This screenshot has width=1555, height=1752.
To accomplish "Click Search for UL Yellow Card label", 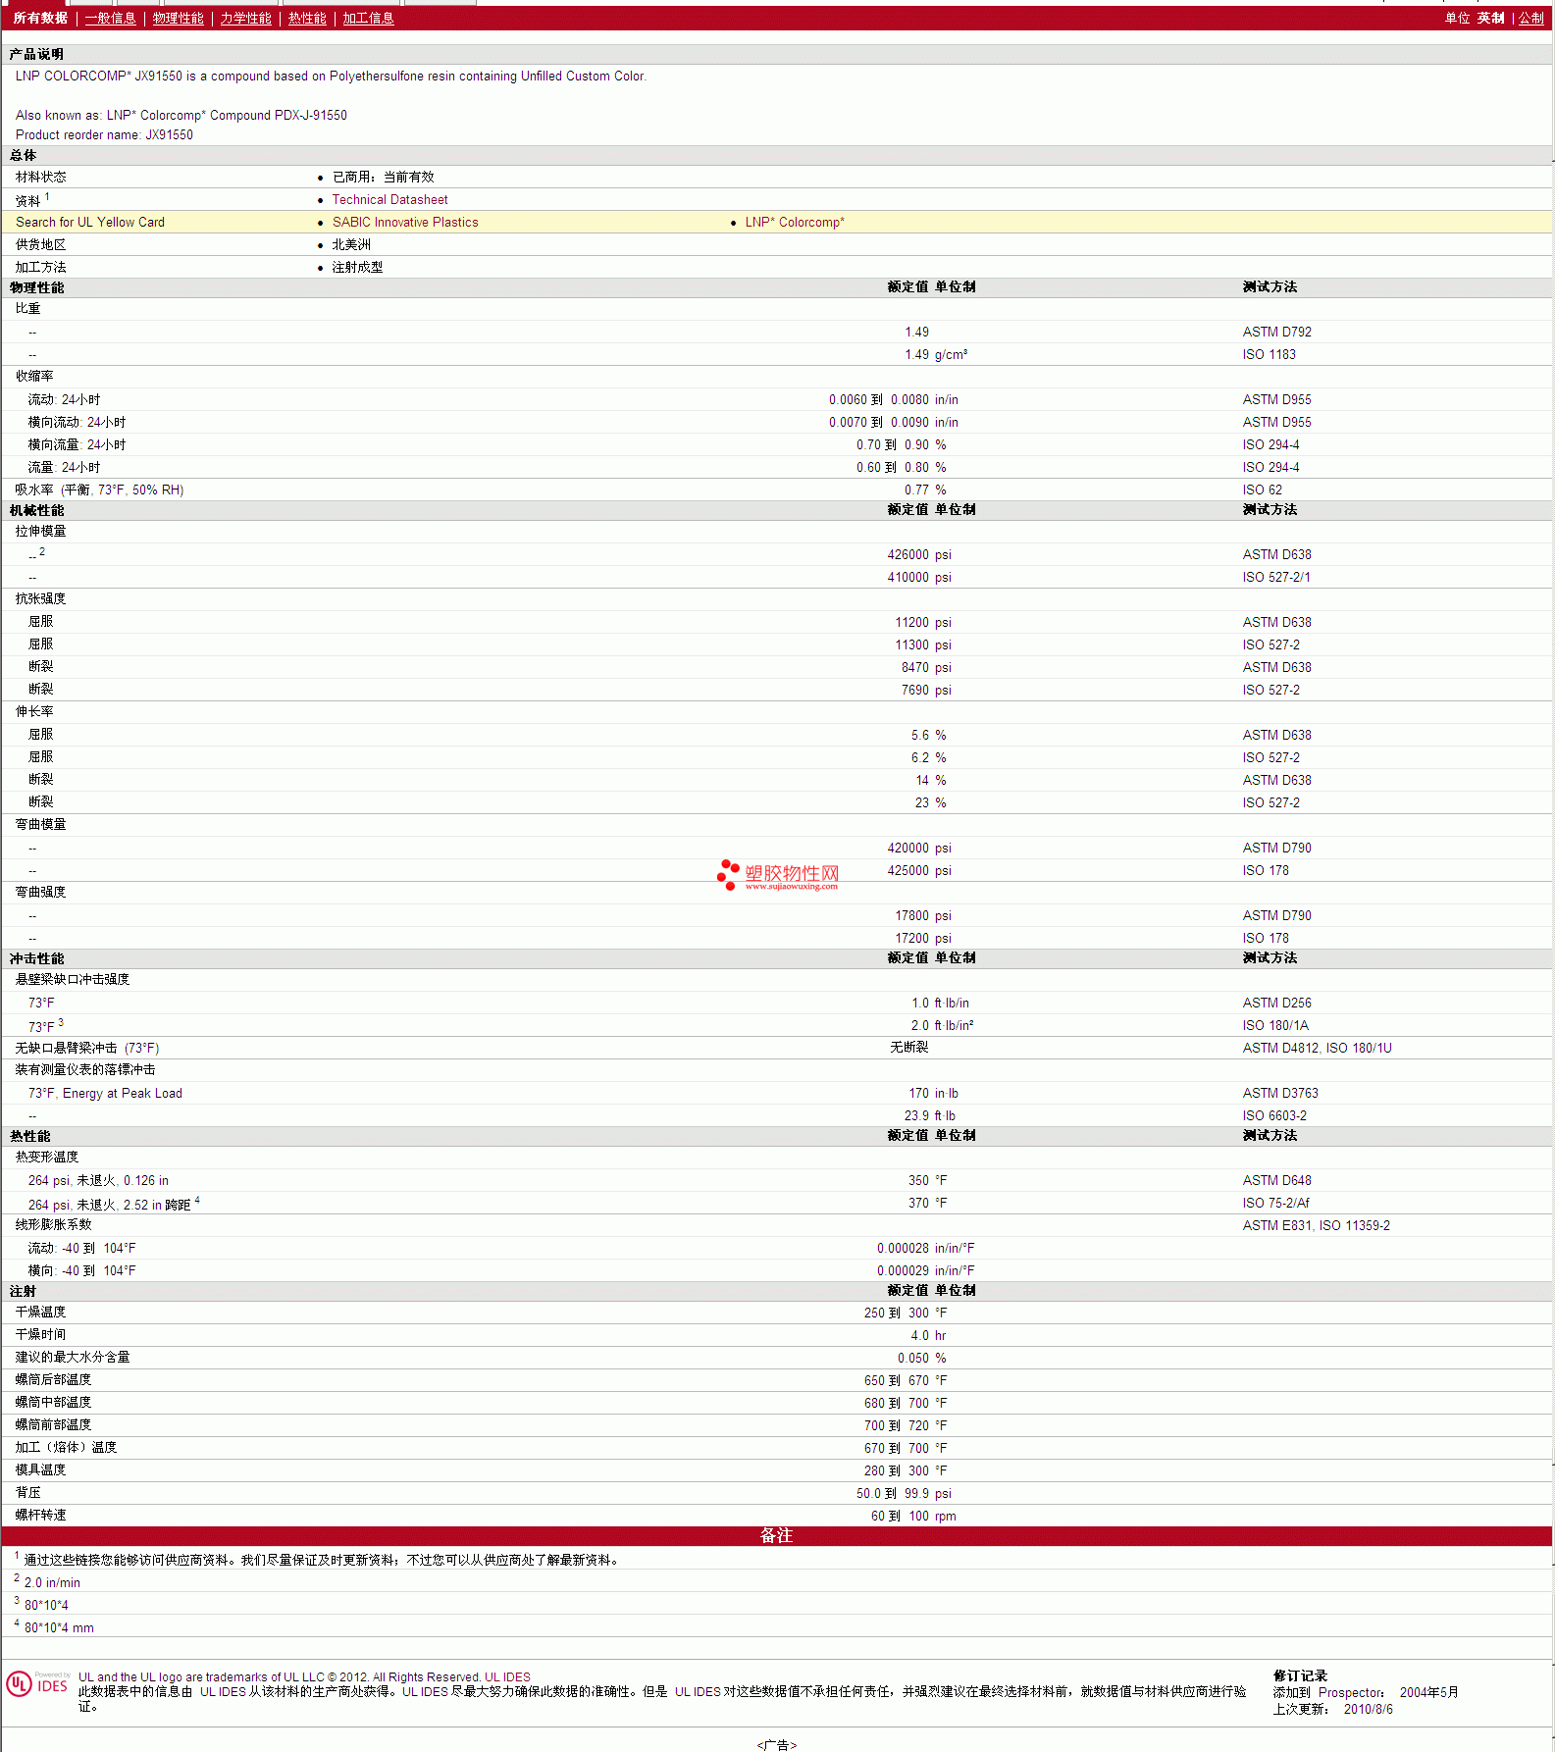I will 90,222.
